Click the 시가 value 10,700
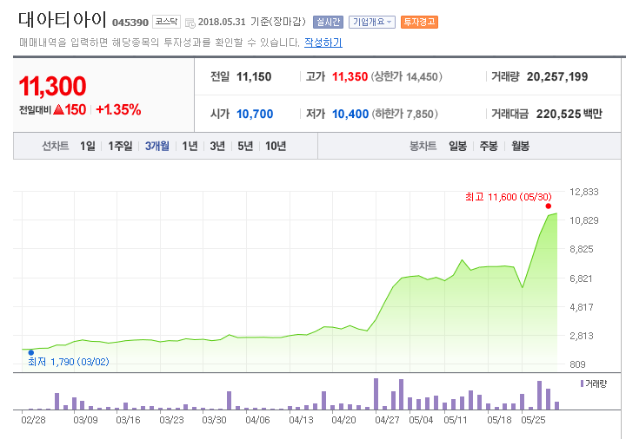 click(255, 114)
